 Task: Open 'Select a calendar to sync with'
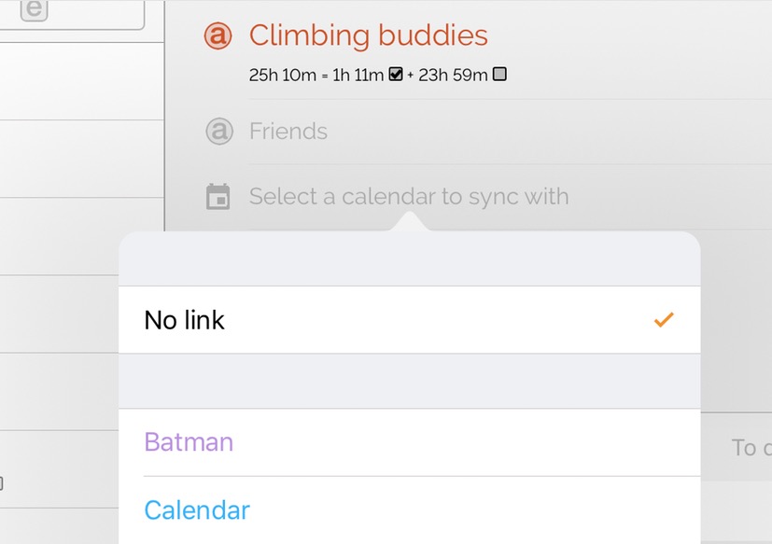[409, 197]
